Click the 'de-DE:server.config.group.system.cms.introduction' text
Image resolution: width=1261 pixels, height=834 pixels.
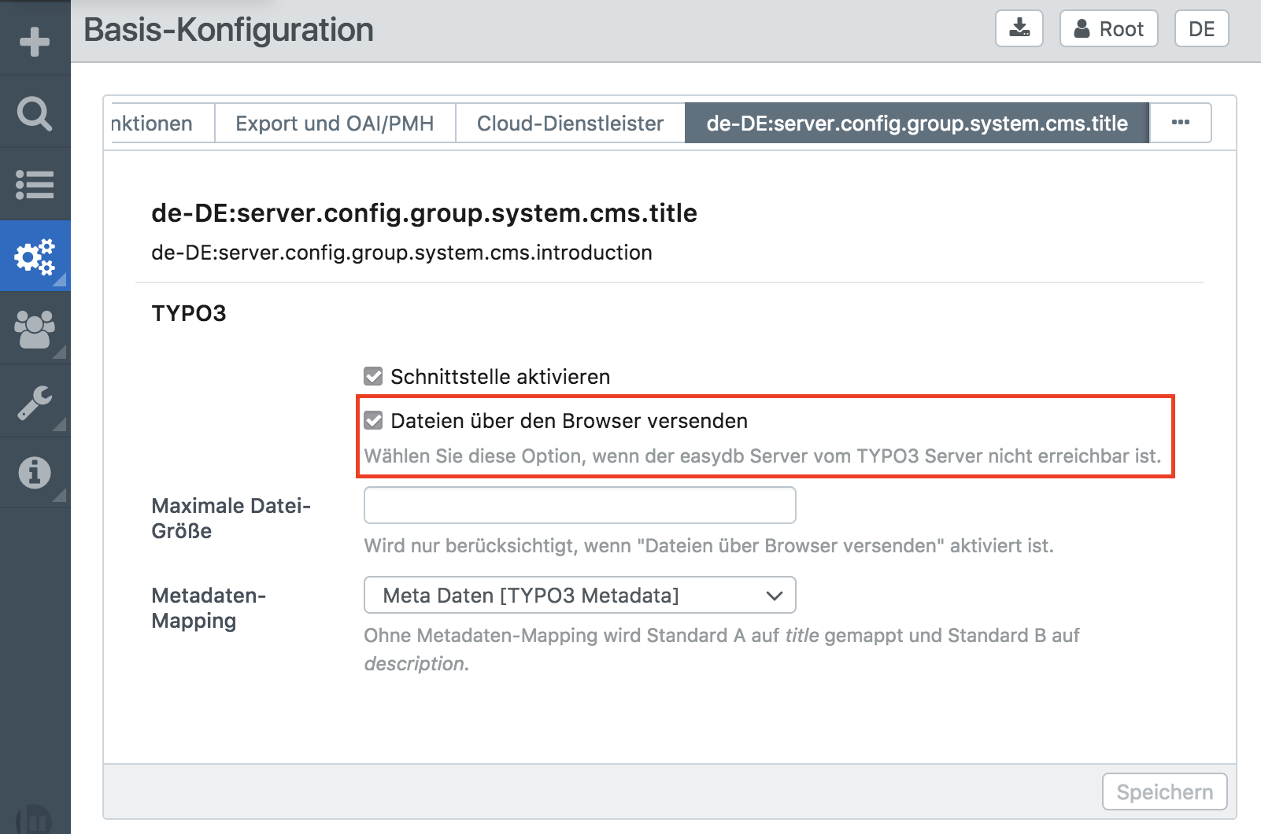(x=401, y=253)
